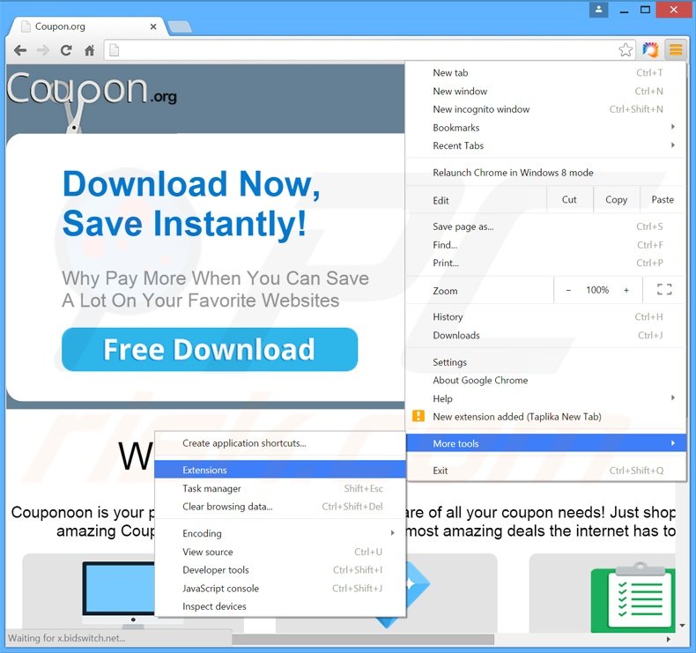The image size is (696, 653).
Task: Expand the Help submenu
Action: coord(546,398)
